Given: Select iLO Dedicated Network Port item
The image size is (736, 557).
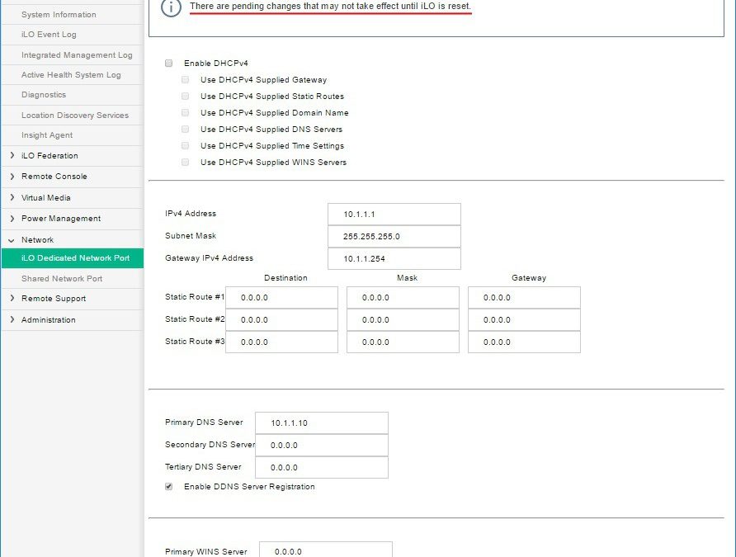Looking at the screenshot, I should coord(73,258).
